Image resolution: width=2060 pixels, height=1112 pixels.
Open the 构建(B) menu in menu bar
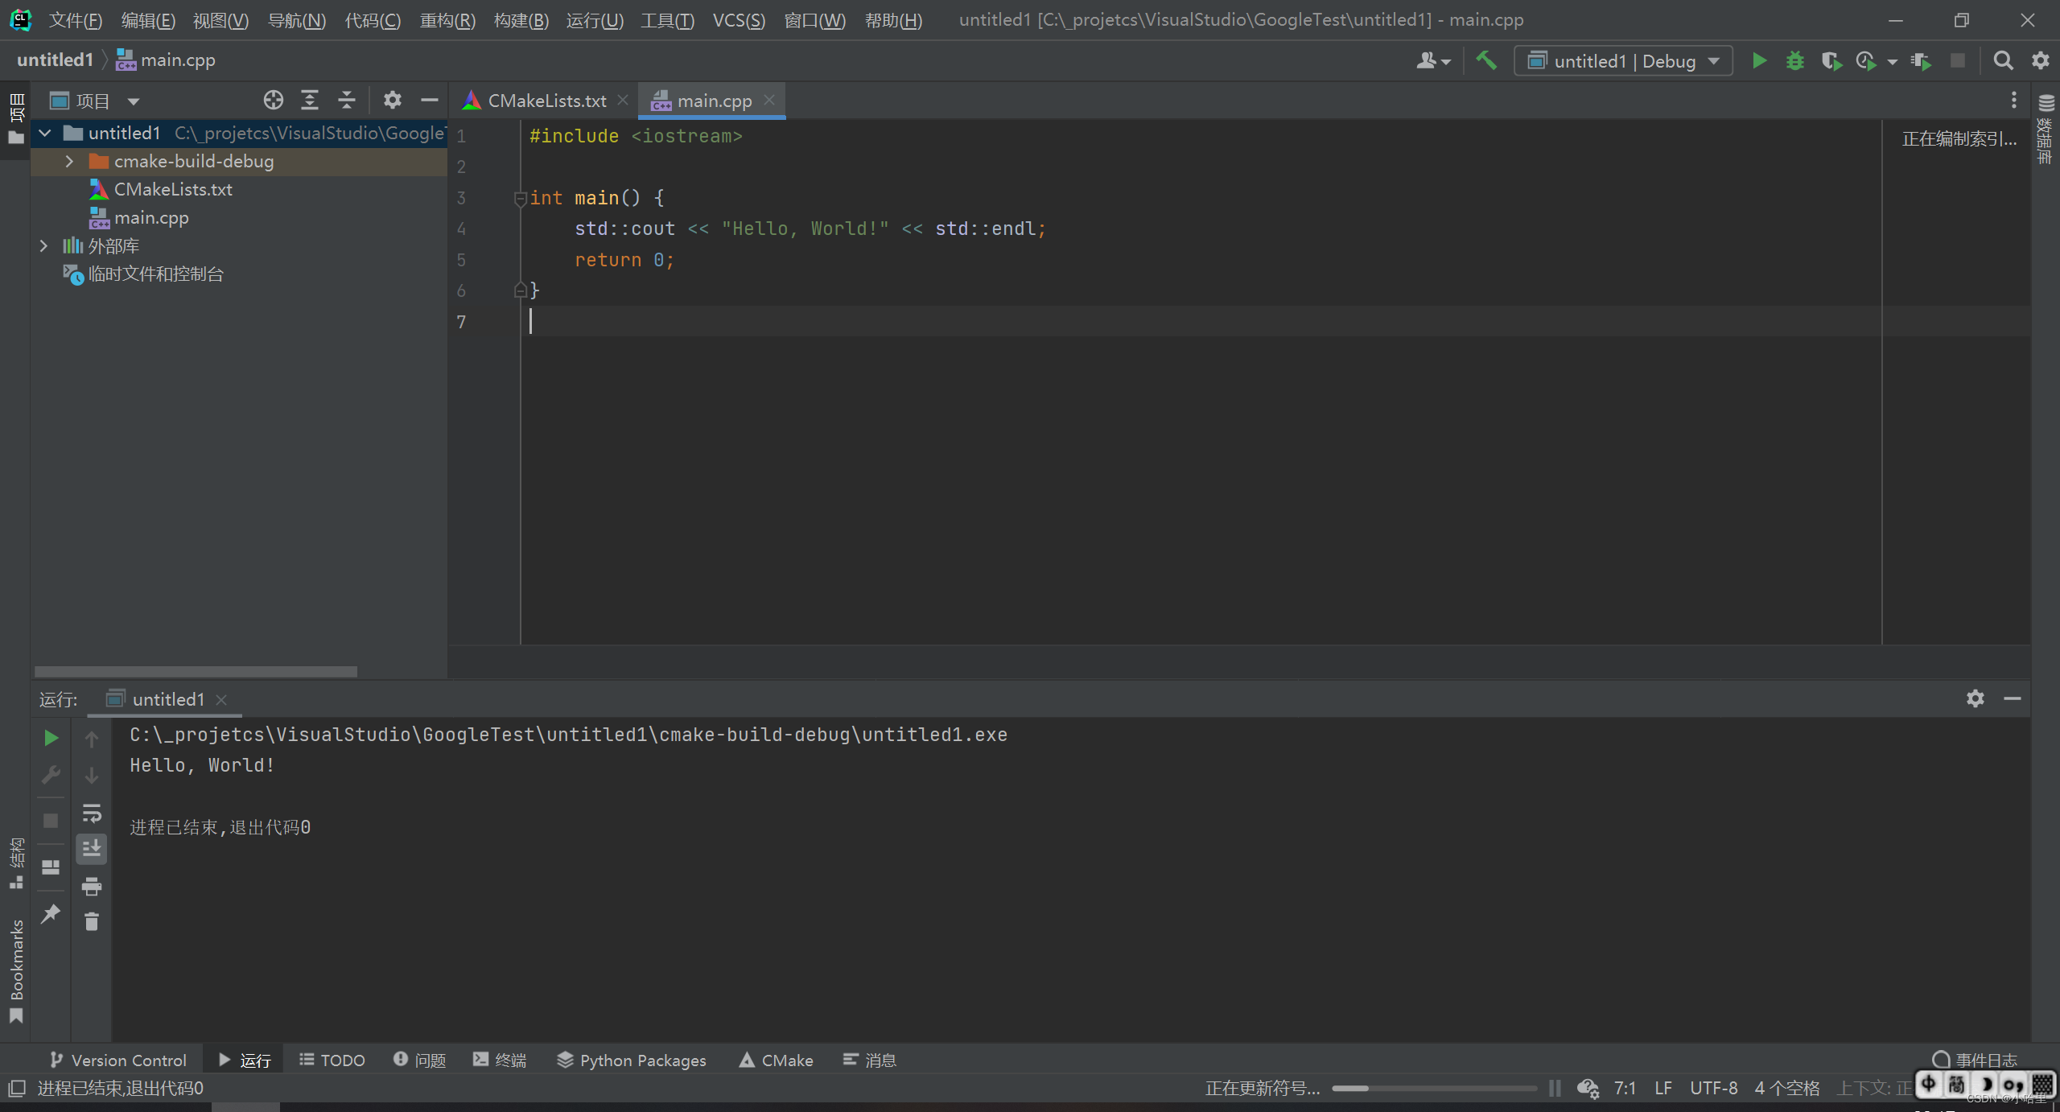click(523, 19)
